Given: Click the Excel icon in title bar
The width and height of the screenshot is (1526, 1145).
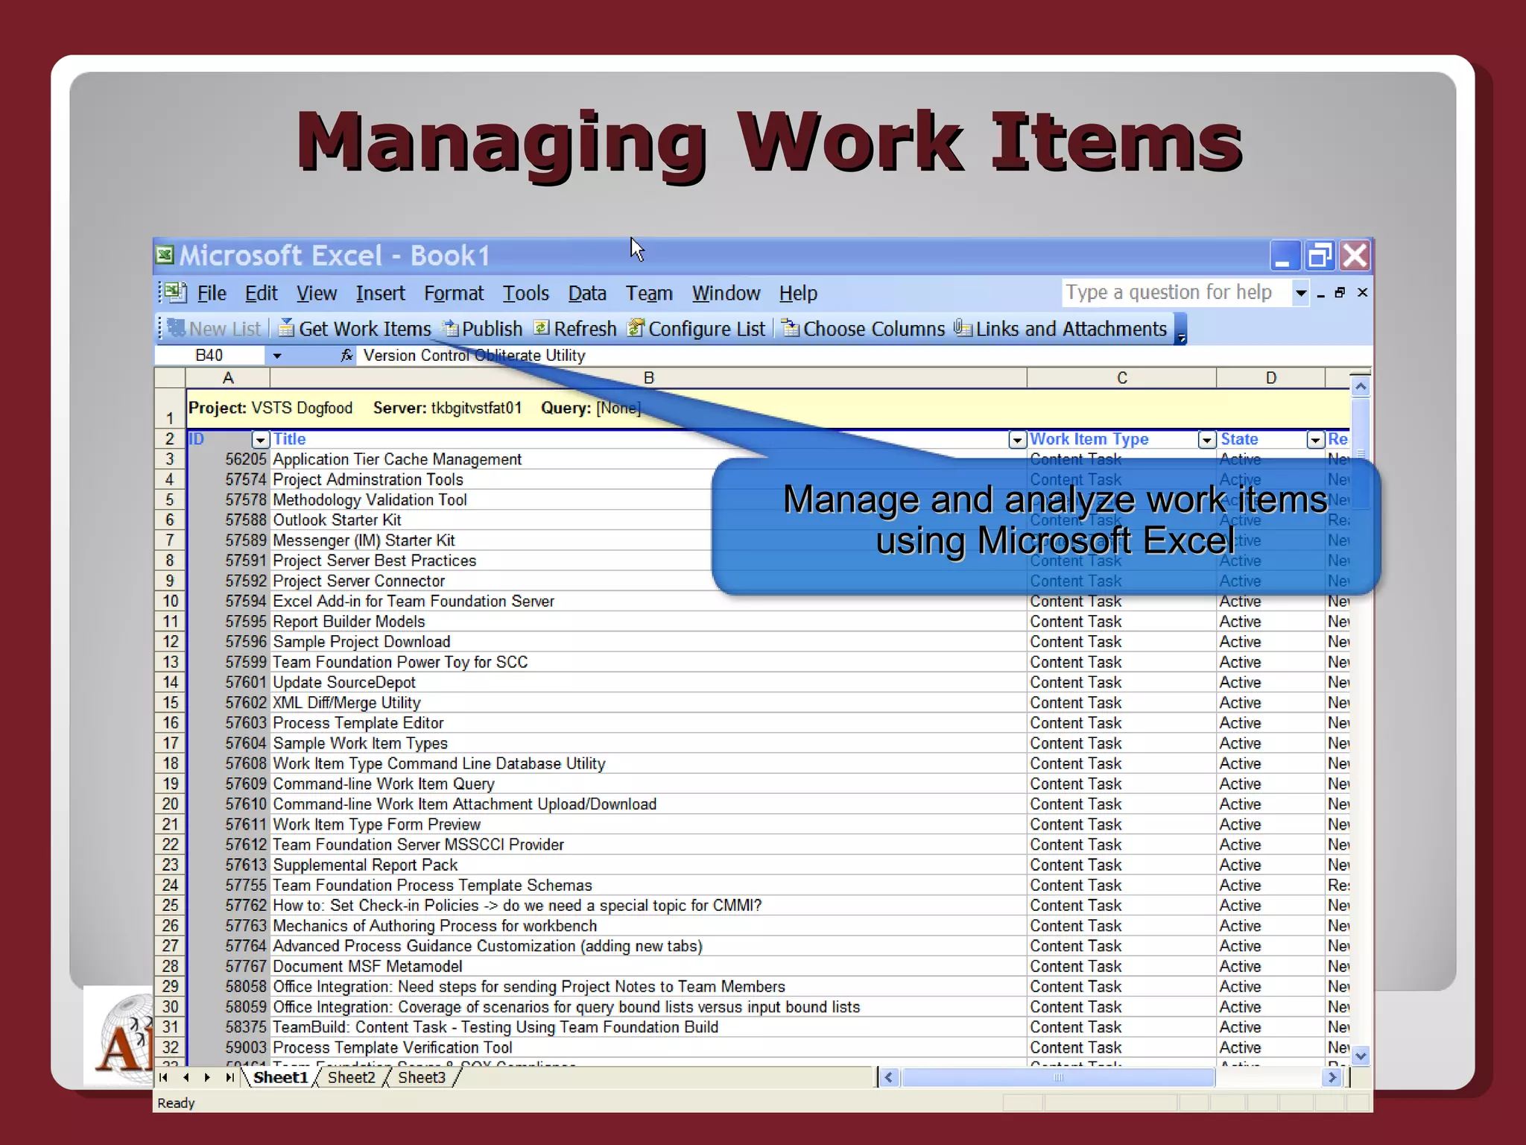Looking at the screenshot, I should coord(165,255).
